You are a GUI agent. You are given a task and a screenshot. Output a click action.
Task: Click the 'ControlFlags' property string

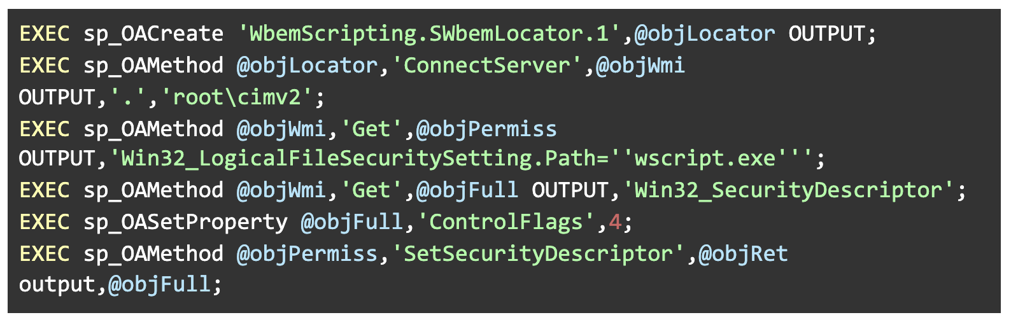[x=507, y=222]
